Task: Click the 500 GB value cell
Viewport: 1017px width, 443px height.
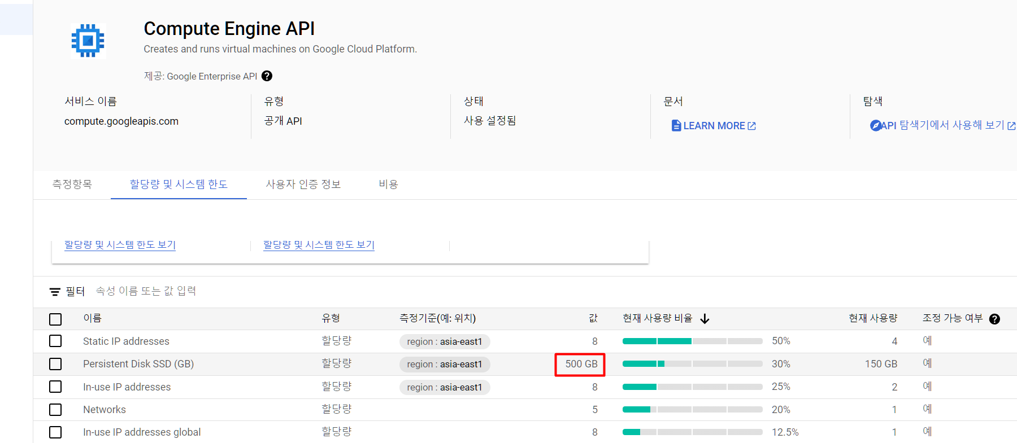Action: tap(581, 364)
